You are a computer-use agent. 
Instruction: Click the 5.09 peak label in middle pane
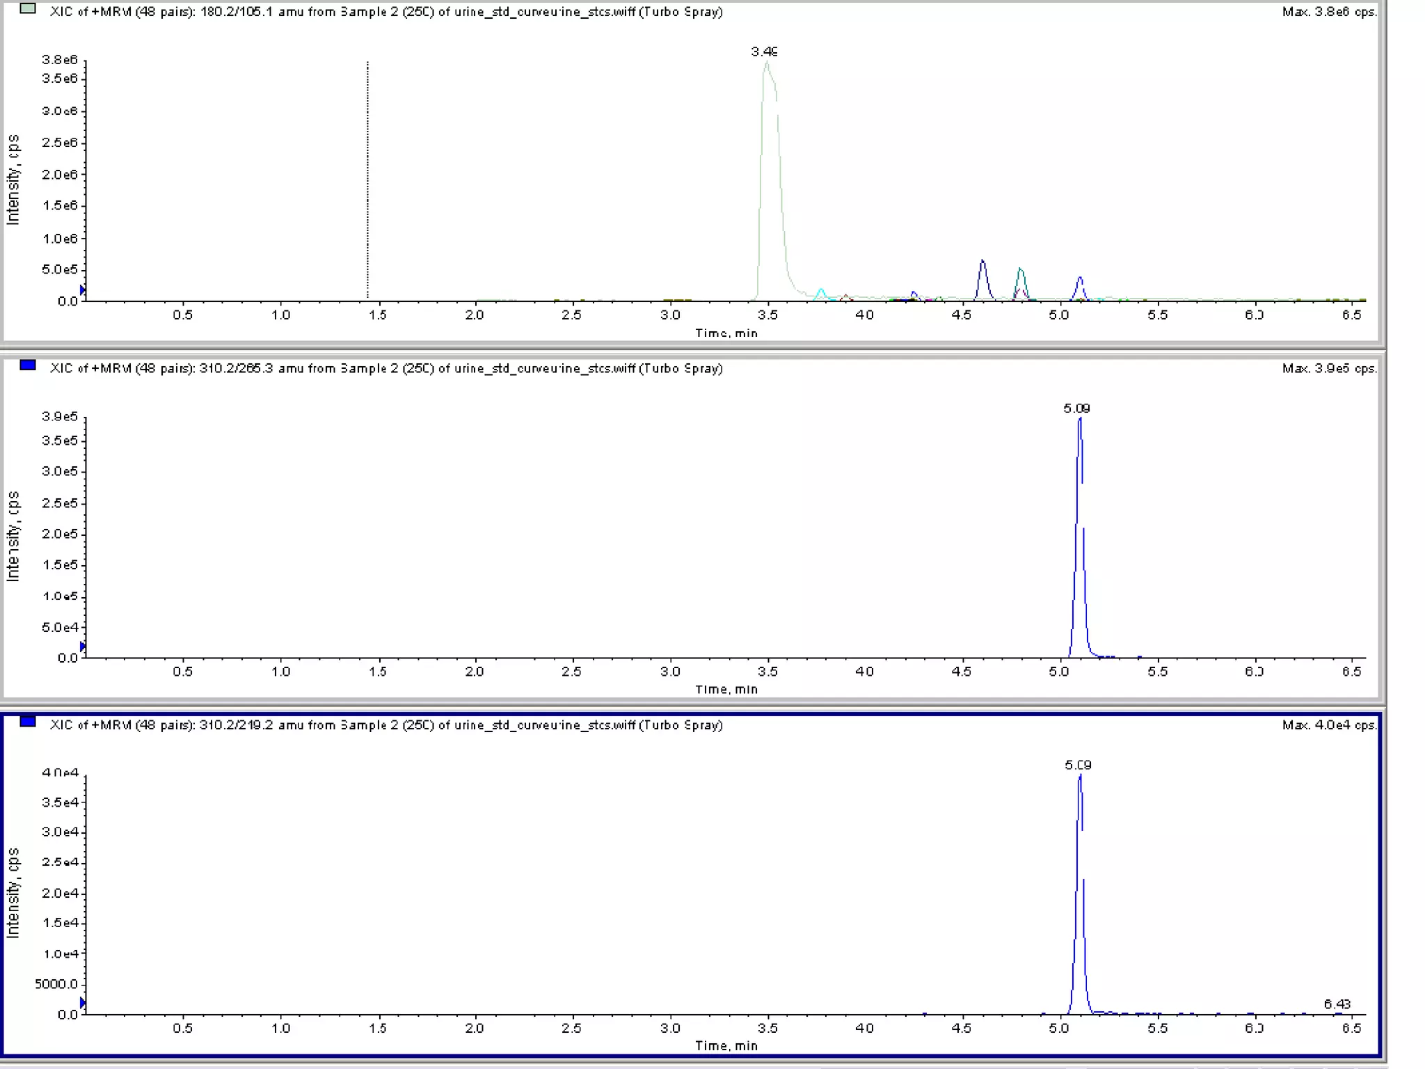click(x=1076, y=409)
